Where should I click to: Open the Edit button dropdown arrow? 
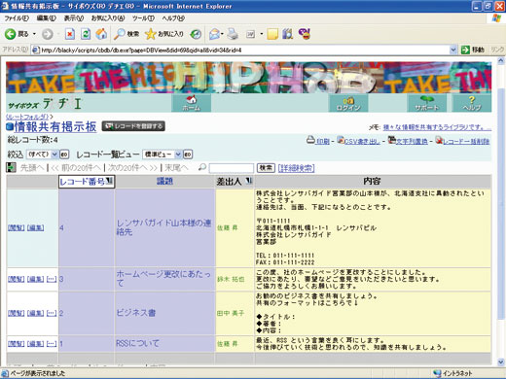click(x=262, y=34)
